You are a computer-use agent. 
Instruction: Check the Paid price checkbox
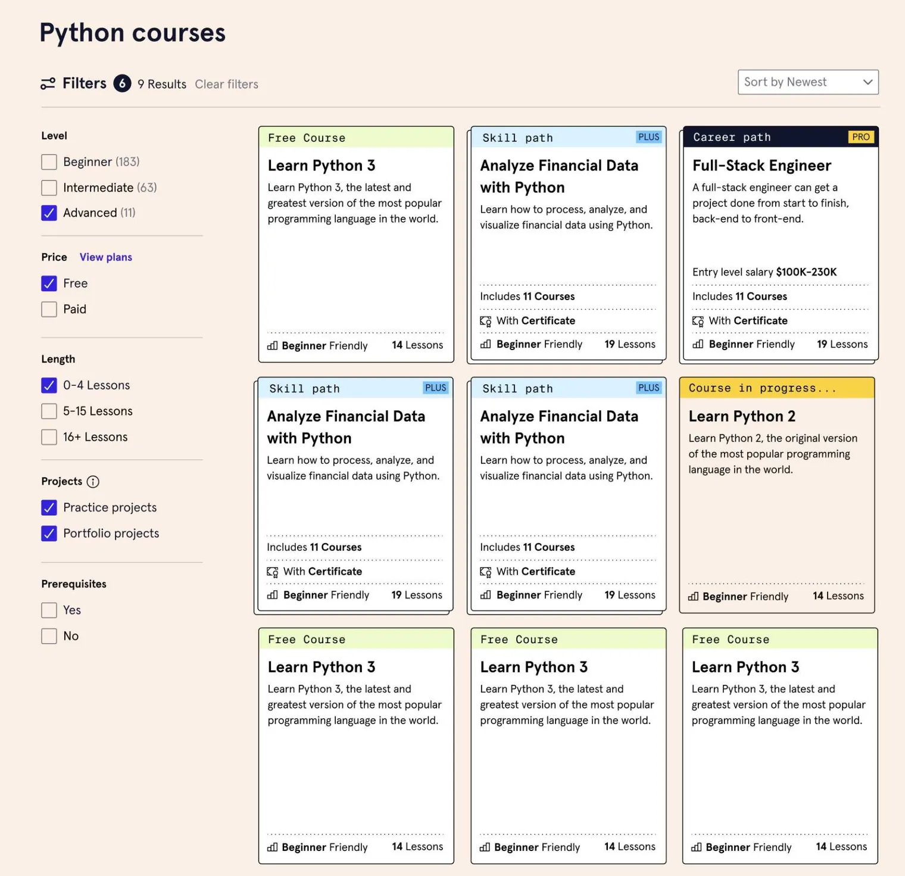click(x=49, y=309)
